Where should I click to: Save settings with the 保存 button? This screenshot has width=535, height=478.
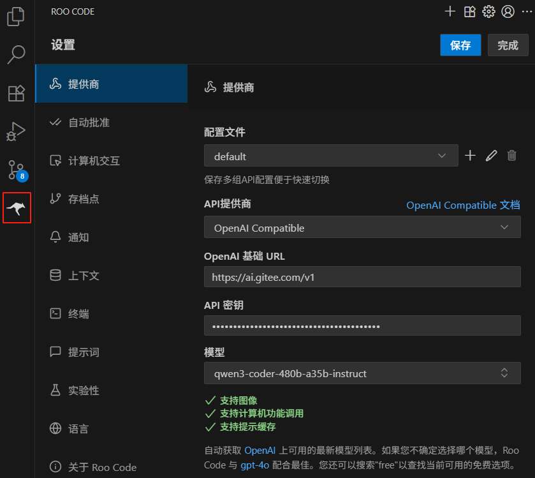click(x=460, y=45)
